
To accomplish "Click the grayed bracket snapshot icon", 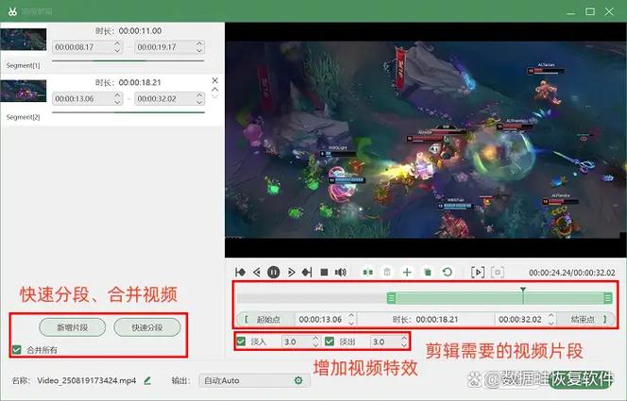I will (x=498, y=273).
